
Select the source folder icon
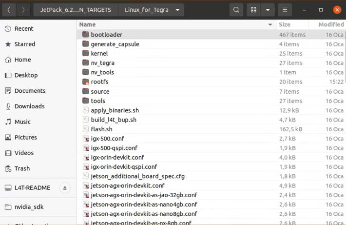(86, 91)
